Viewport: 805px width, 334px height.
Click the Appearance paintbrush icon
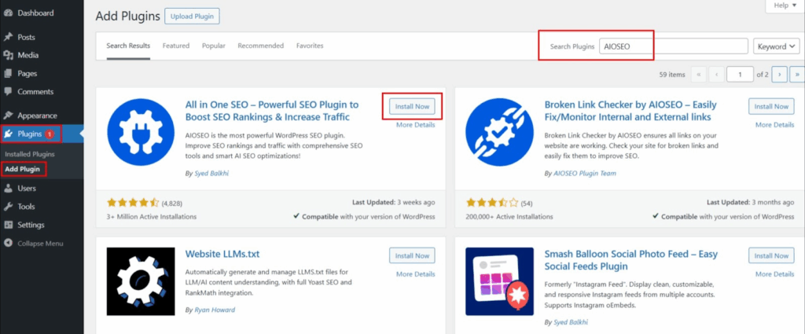click(8, 116)
